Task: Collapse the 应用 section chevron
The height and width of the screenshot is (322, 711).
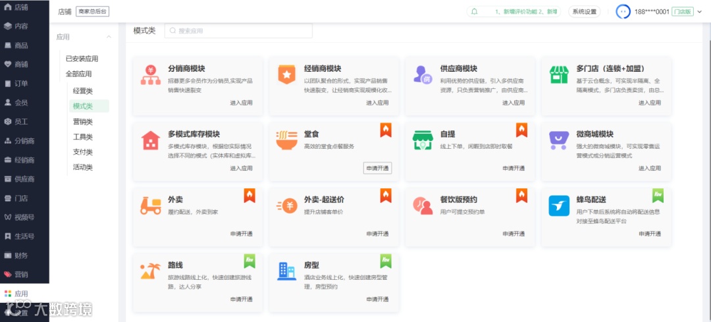Action: [109, 37]
